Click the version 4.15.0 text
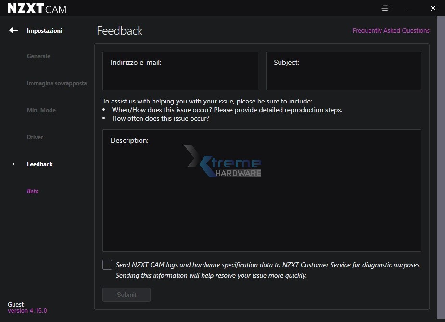The height and width of the screenshot is (322, 445). 27,311
